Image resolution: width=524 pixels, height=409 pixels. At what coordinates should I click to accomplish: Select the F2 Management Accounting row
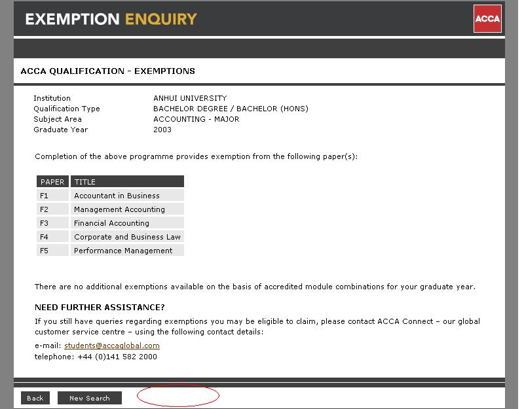click(110, 209)
